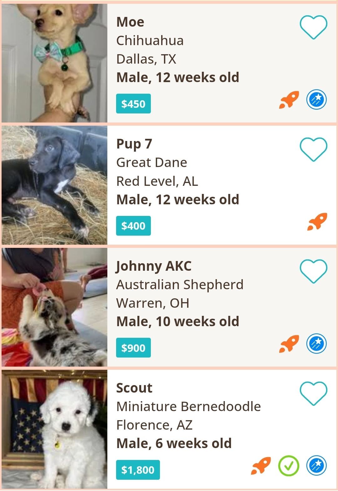The height and width of the screenshot is (491, 338).
Task: Tap the heart on Scout's listing
Action: pyautogui.click(x=313, y=394)
